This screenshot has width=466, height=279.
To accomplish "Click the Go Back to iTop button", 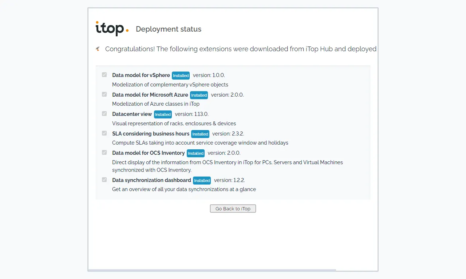I will point(233,209).
